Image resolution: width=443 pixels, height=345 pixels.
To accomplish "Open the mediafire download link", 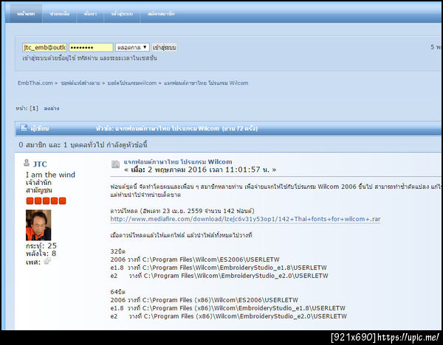I will (245, 219).
